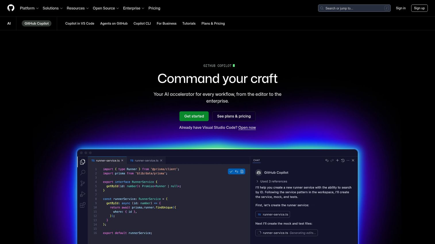Click the redo arrow in chat header

[x=332, y=160]
